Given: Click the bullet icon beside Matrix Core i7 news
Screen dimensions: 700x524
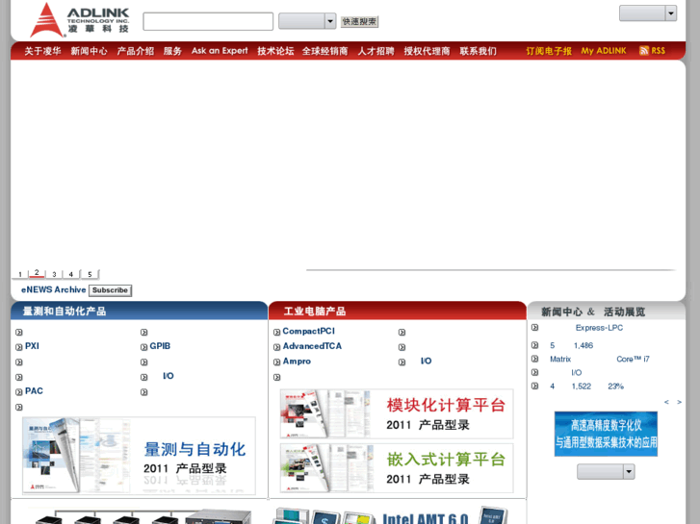Looking at the screenshot, I should click(x=534, y=359).
